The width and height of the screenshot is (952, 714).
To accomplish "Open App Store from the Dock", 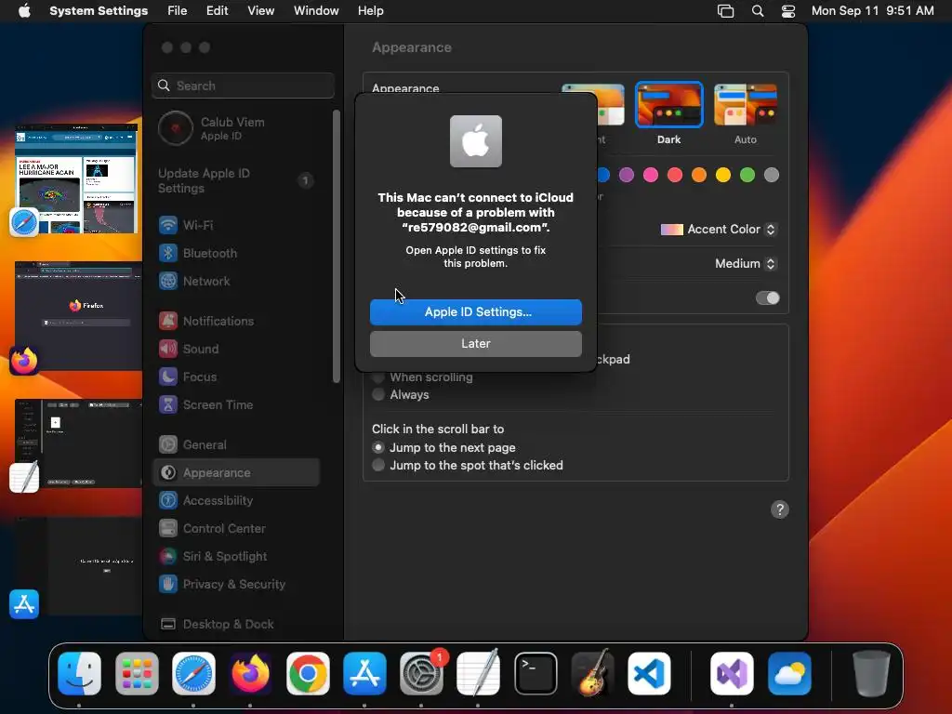I will point(364,674).
